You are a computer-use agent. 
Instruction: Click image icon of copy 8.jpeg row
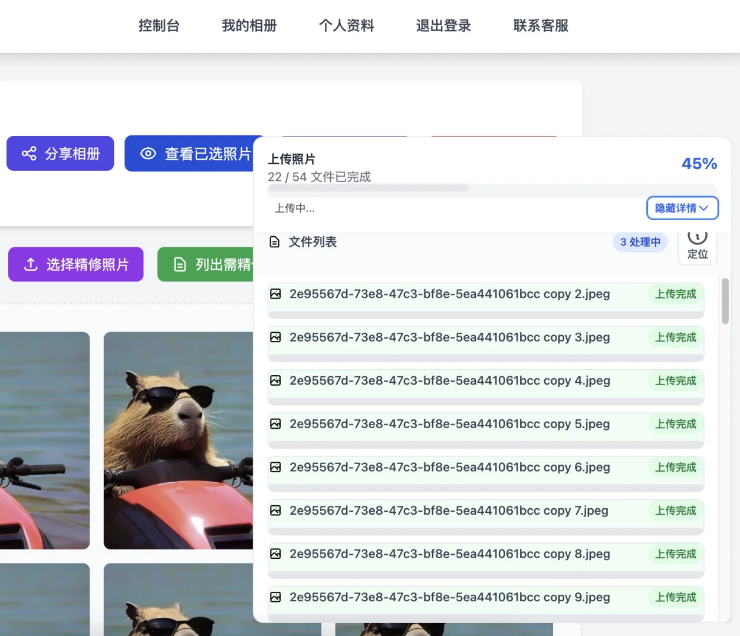pos(275,554)
